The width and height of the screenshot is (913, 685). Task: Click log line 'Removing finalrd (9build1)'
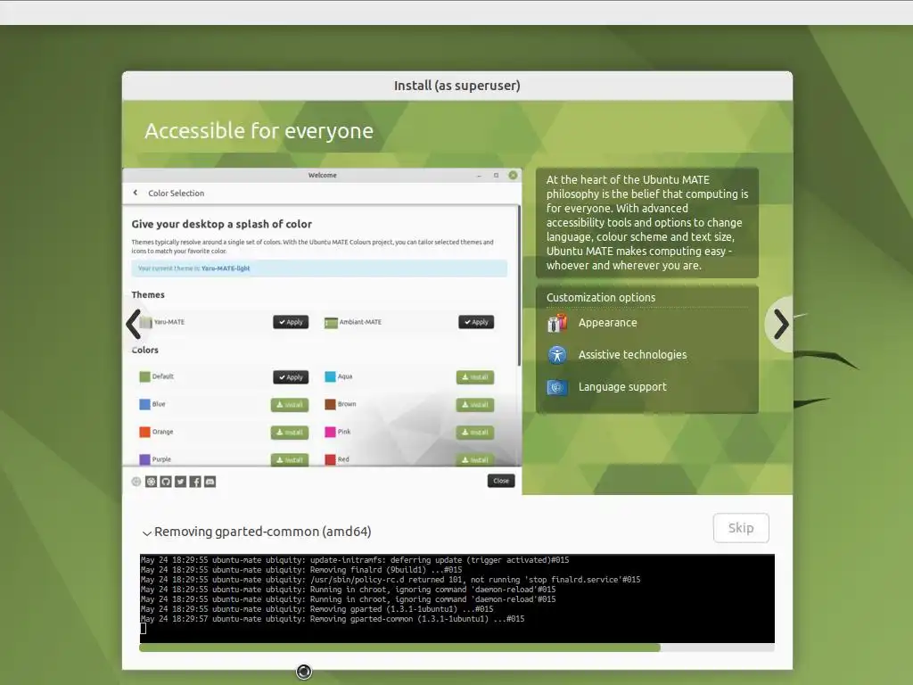(368, 570)
